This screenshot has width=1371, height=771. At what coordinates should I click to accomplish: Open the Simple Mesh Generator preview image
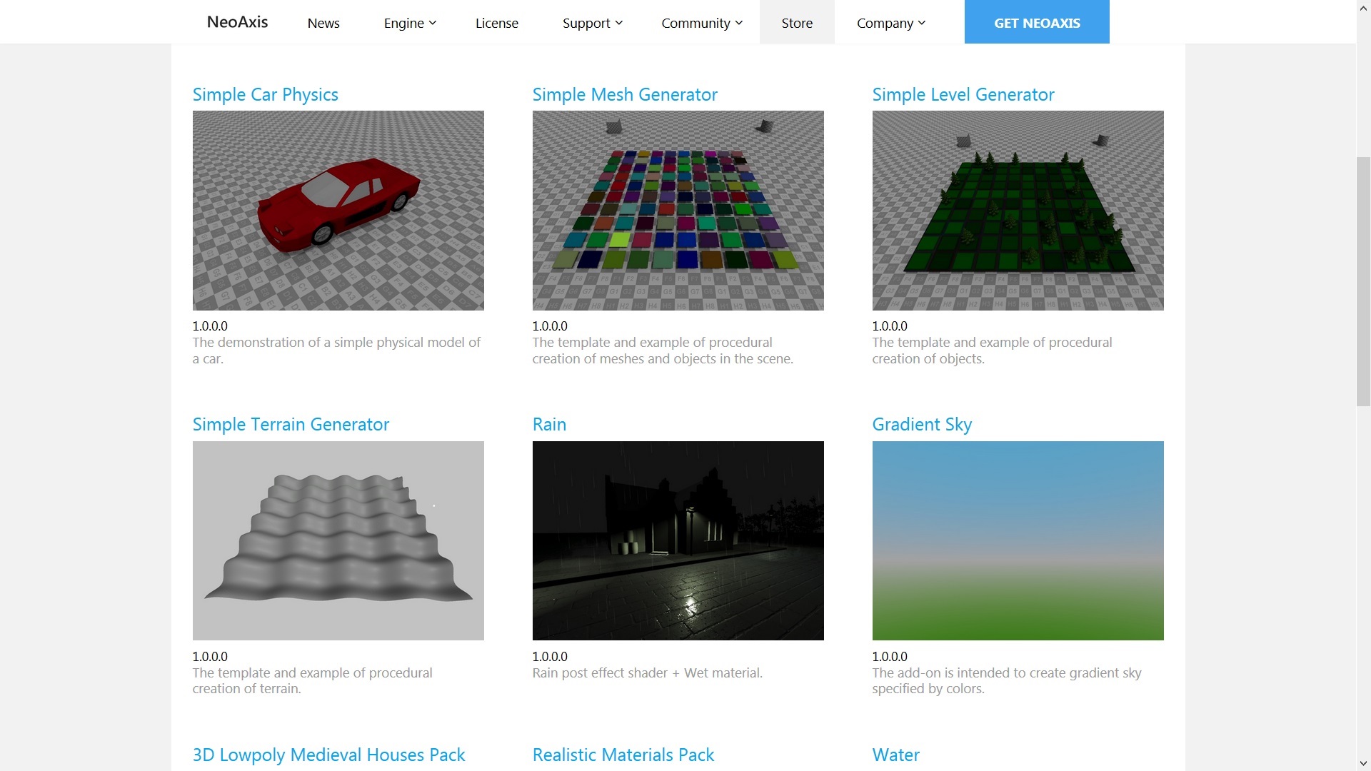[x=678, y=210]
